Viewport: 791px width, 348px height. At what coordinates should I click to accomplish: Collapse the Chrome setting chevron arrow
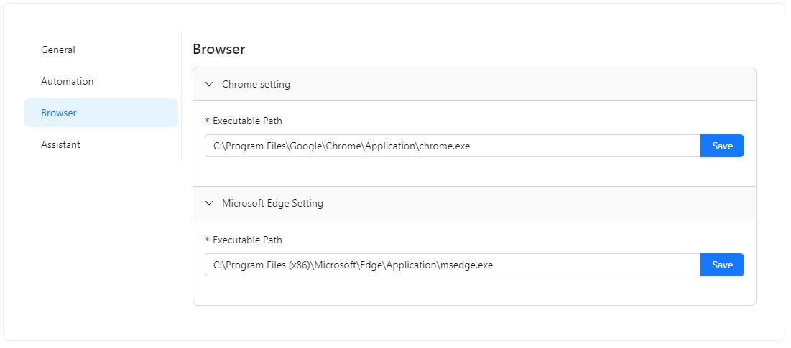[209, 84]
